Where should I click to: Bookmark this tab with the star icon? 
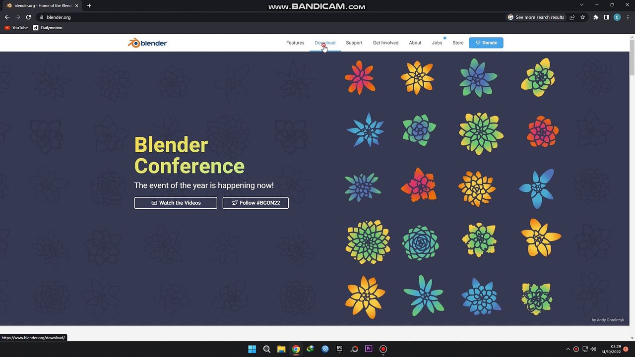pos(583,17)
